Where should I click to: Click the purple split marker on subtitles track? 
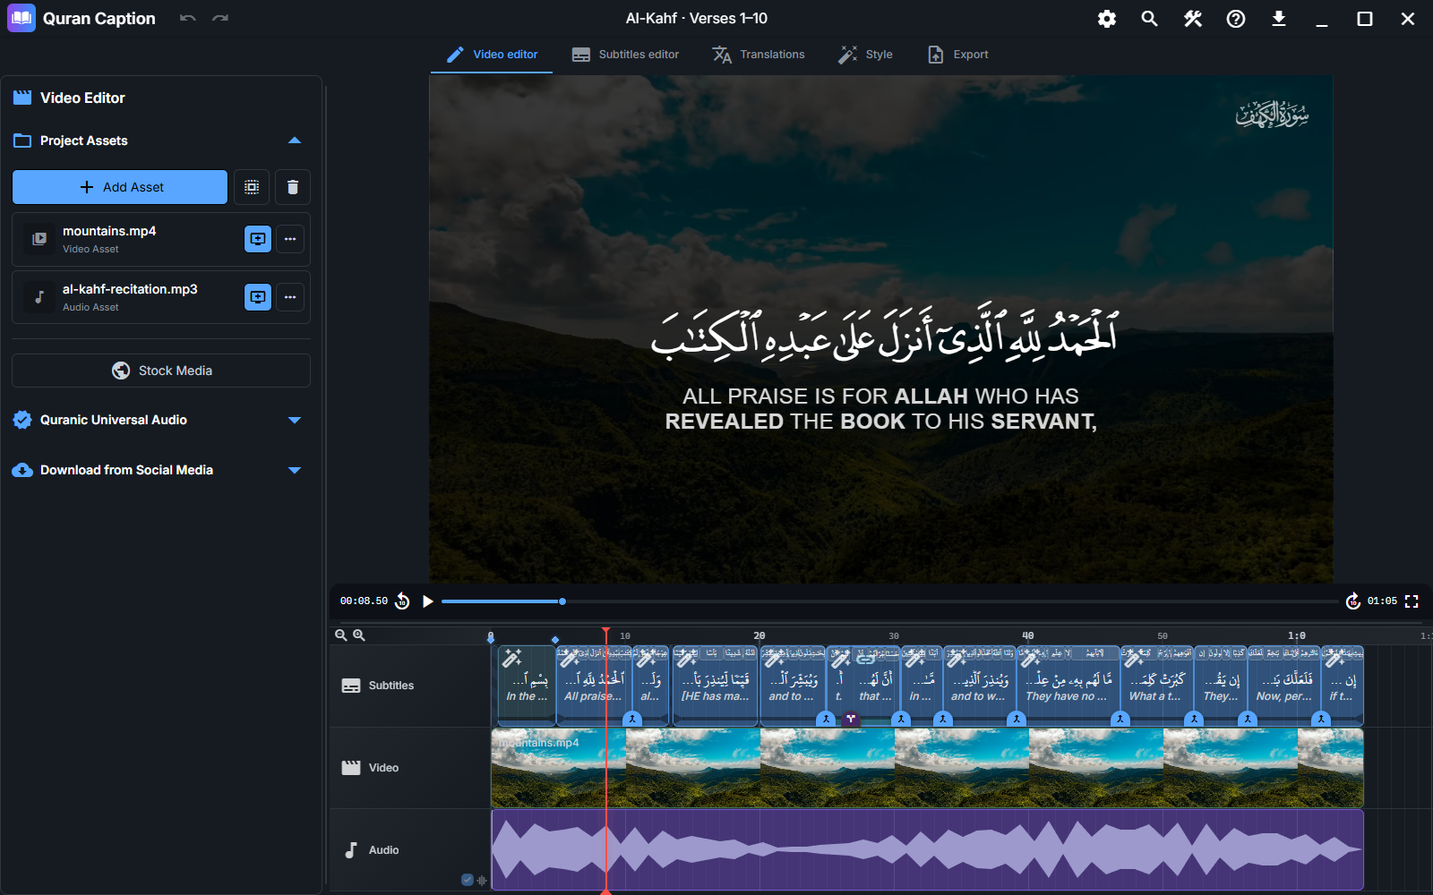[x=851, y=719]
